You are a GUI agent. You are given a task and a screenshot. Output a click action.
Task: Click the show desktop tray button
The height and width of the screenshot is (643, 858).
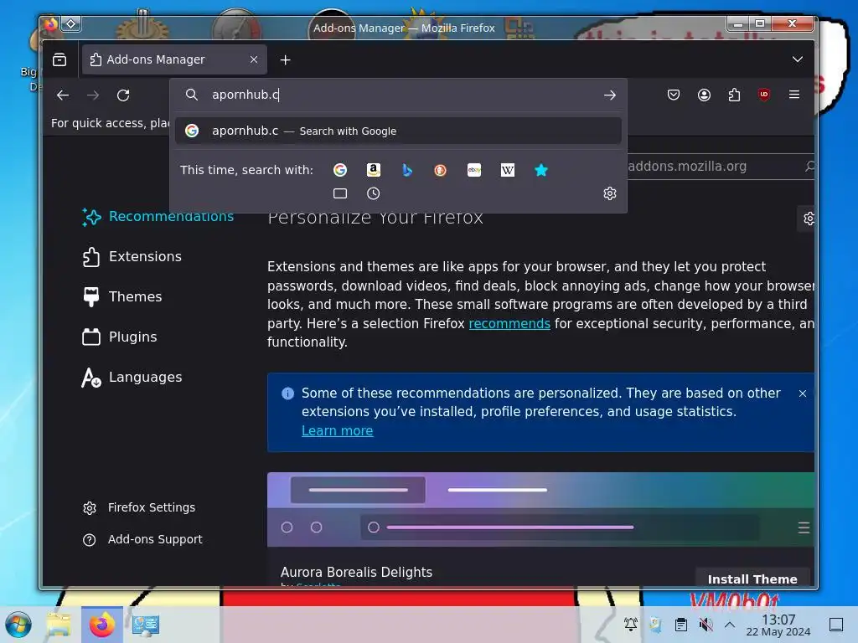[x=836, y=625]
